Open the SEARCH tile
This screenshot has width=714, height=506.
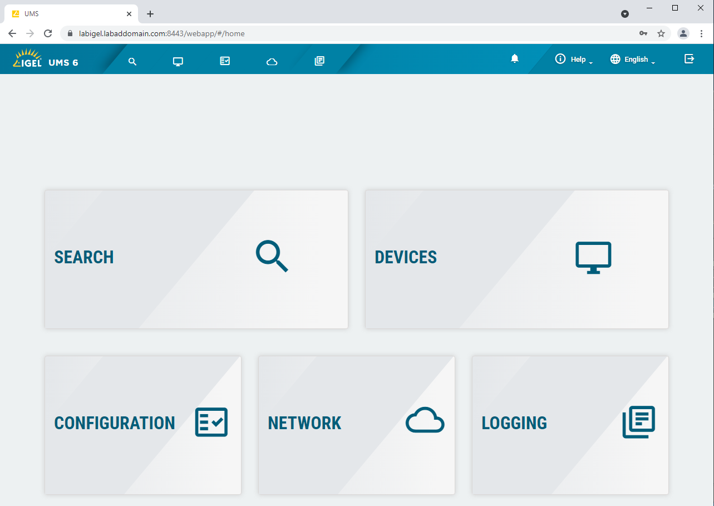point(196,259)
